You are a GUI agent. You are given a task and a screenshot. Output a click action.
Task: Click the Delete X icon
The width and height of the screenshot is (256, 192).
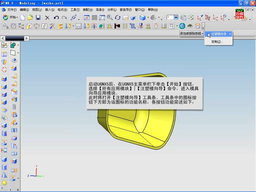tap(47, 17)
